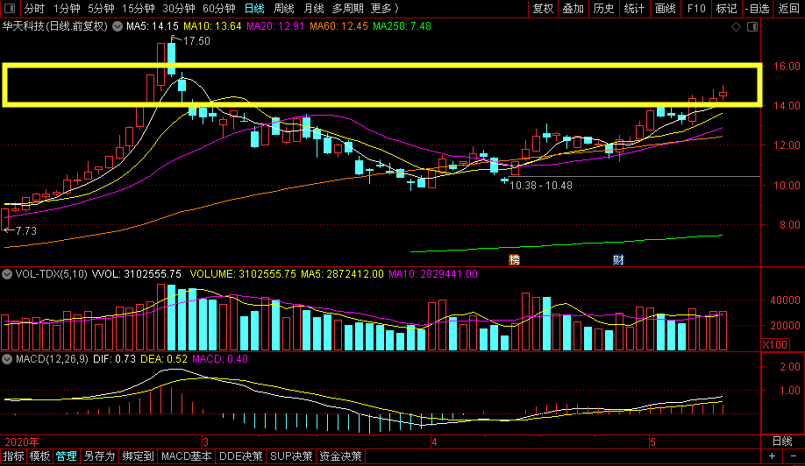The height and width of the screenshot is (466, 805).
Task: Open the MACD indicator dropdown circle
Action: [x=7, y=359]
